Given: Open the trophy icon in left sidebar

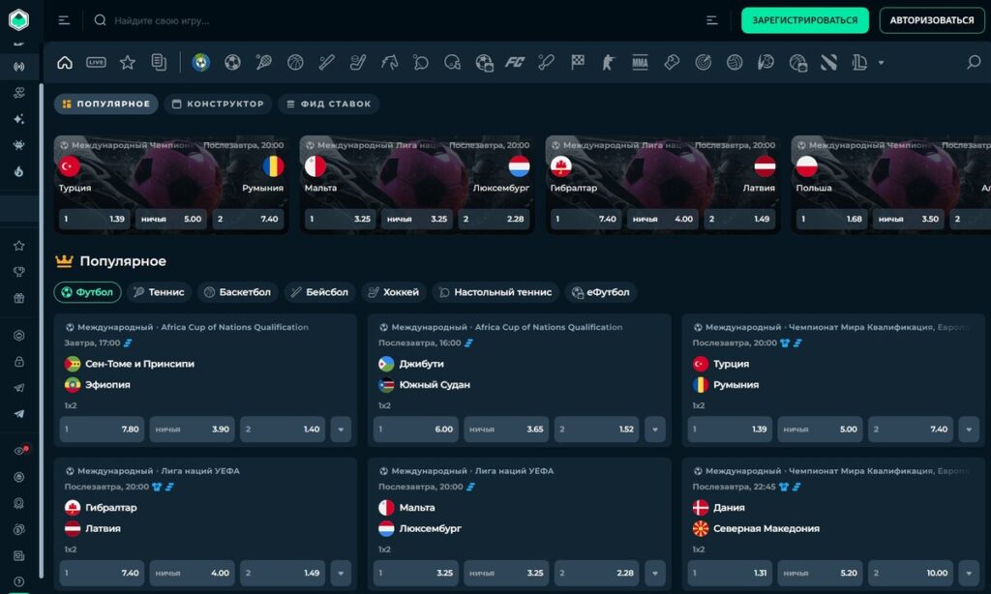Looking at the screenshot, I should [x=19, y=272].
